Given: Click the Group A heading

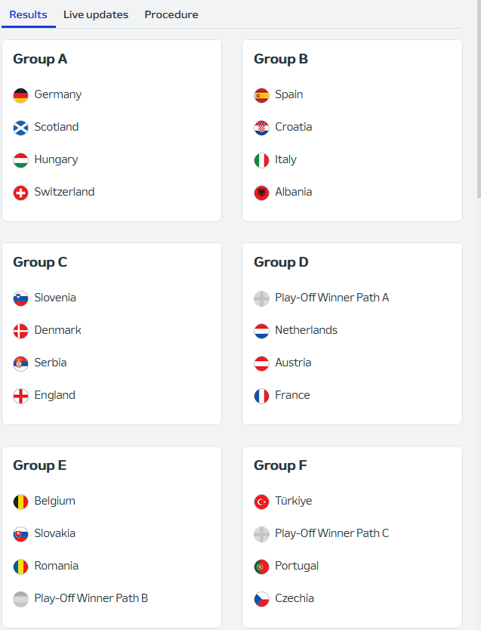Looking at the screenshot, I should click(x=40, y=58).
